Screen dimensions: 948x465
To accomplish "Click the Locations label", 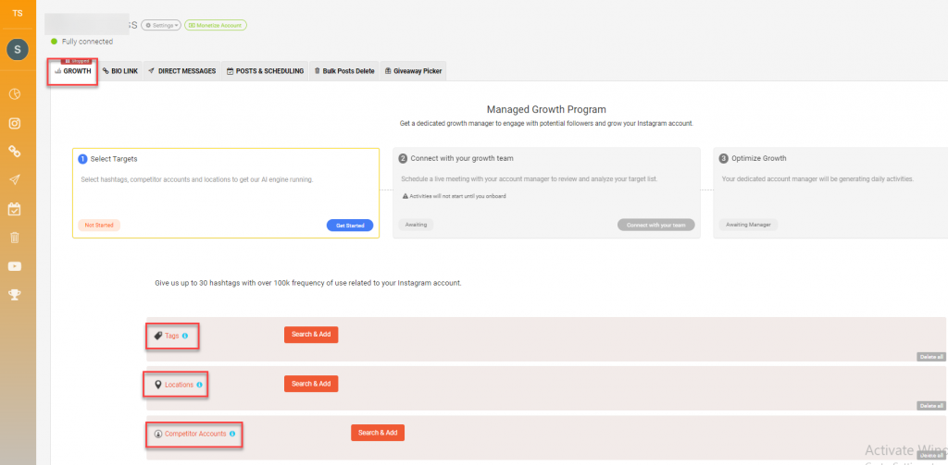I will tap(179, 385).
